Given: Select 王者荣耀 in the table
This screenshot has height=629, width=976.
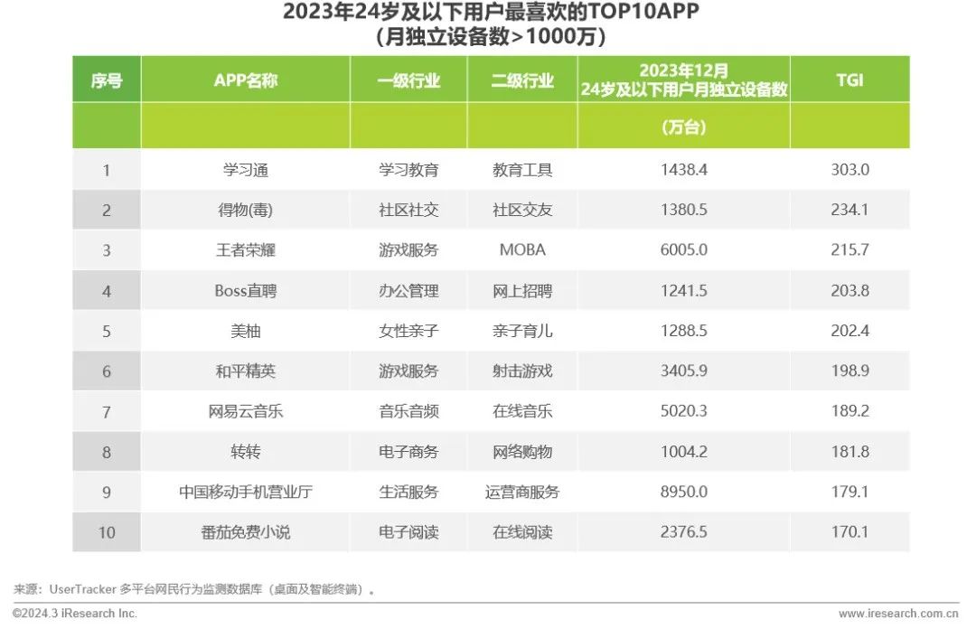Looking at the screenshot, I should point(245,249).
